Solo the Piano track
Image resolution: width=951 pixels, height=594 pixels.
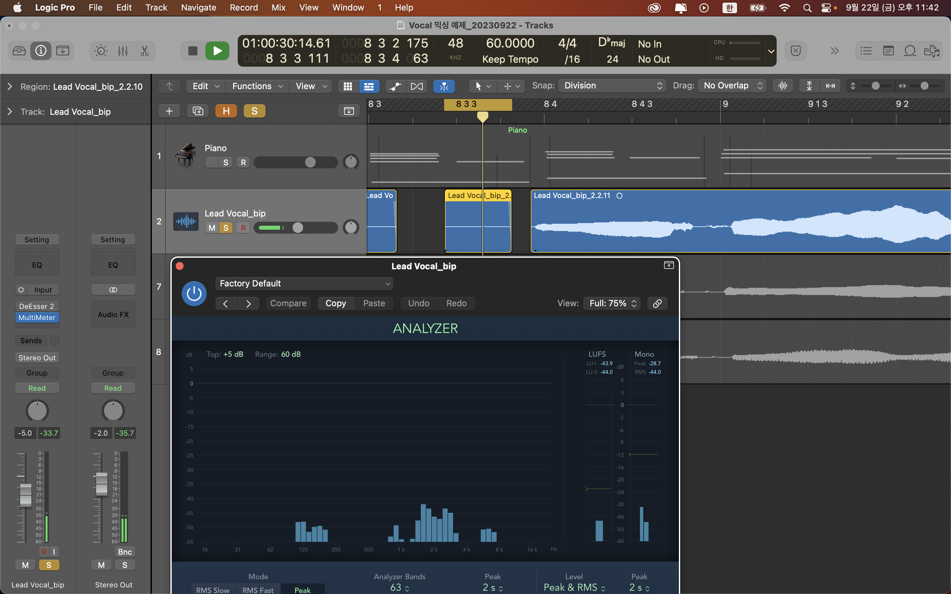coord(226,163)
